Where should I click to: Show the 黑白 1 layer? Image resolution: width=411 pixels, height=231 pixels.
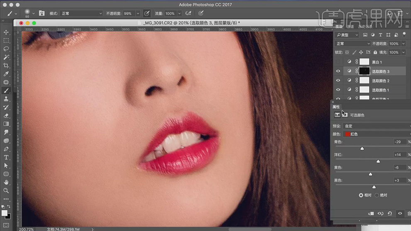pyautogui.click(x=338, y=62)
